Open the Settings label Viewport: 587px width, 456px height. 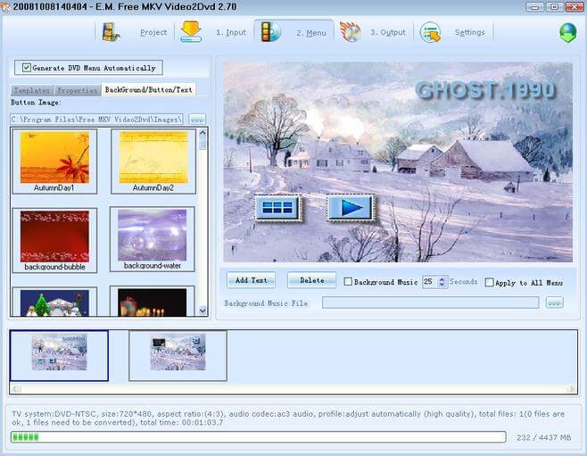point(470,32)
